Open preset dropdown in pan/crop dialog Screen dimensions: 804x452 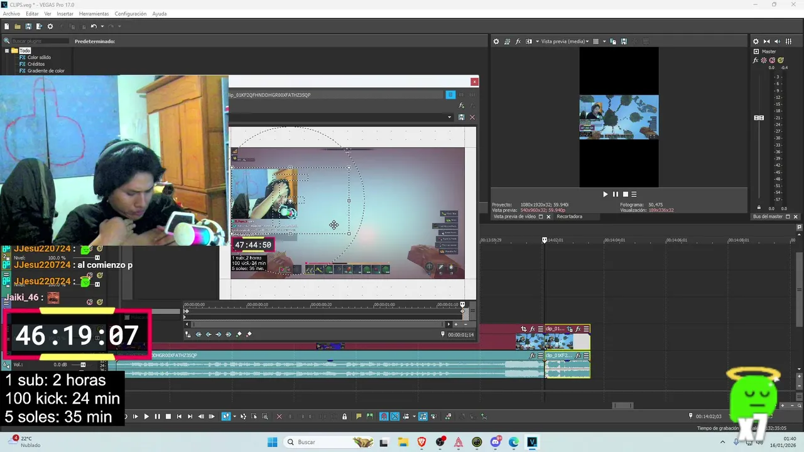coord(449,117)
